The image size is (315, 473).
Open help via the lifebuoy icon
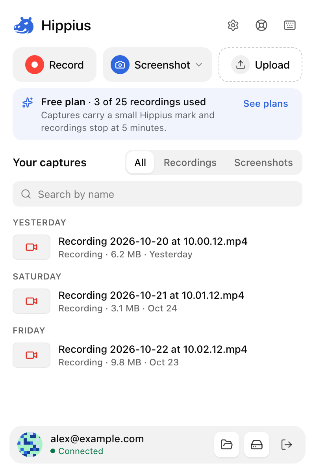[x=261, y=25]
